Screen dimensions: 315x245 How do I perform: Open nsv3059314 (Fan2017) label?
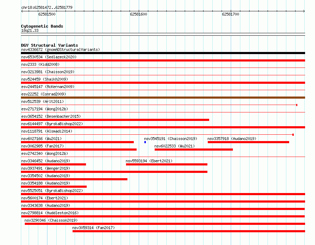(93, 228)
